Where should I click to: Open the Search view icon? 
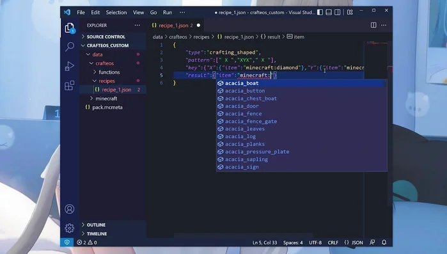click(69, 47)
